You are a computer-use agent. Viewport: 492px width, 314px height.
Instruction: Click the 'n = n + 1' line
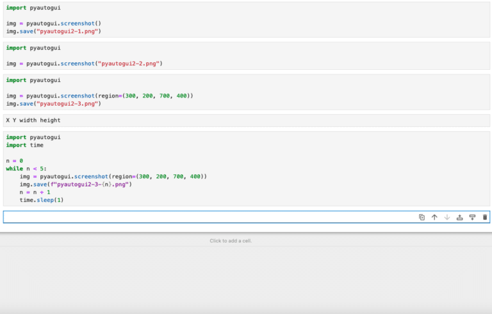click(35, 192)
